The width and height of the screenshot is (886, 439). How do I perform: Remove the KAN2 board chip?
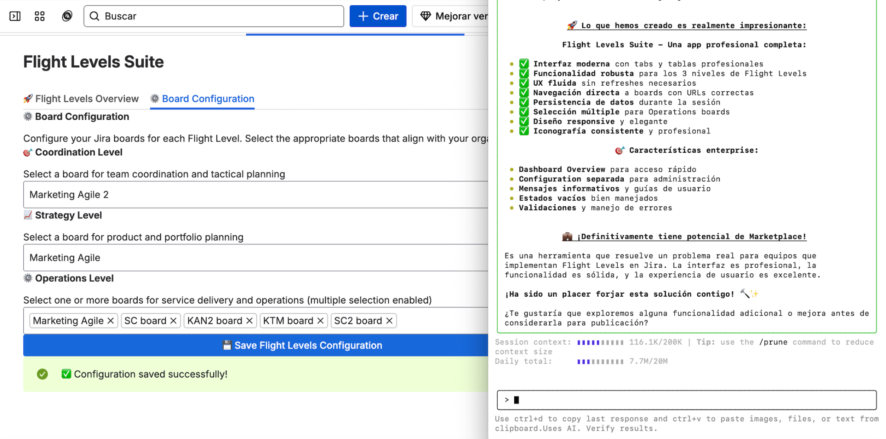click(x=249, y=320)
